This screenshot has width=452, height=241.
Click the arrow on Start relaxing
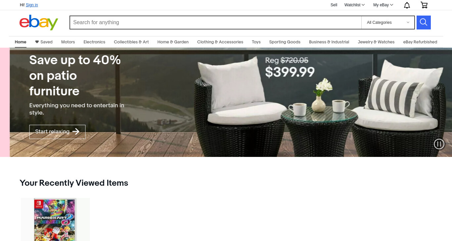pyautogui.click(x=76, y=131)
